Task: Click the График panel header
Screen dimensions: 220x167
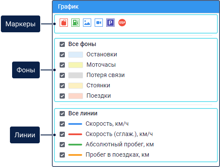Action: click(x=136, y=7)
